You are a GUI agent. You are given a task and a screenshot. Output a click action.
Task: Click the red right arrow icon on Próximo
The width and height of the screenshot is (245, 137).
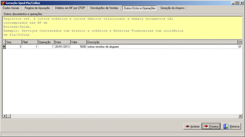click(206, 126)
